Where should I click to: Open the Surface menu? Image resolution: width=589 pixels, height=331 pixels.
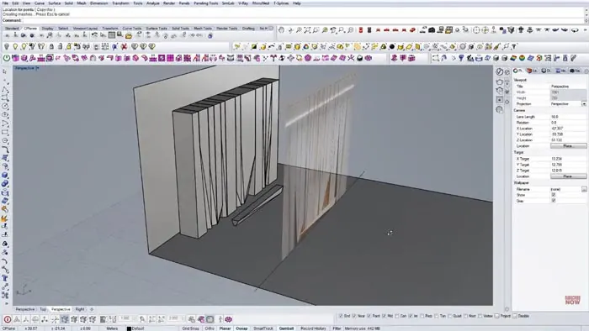pyautogui.click(x=54, y=3)
